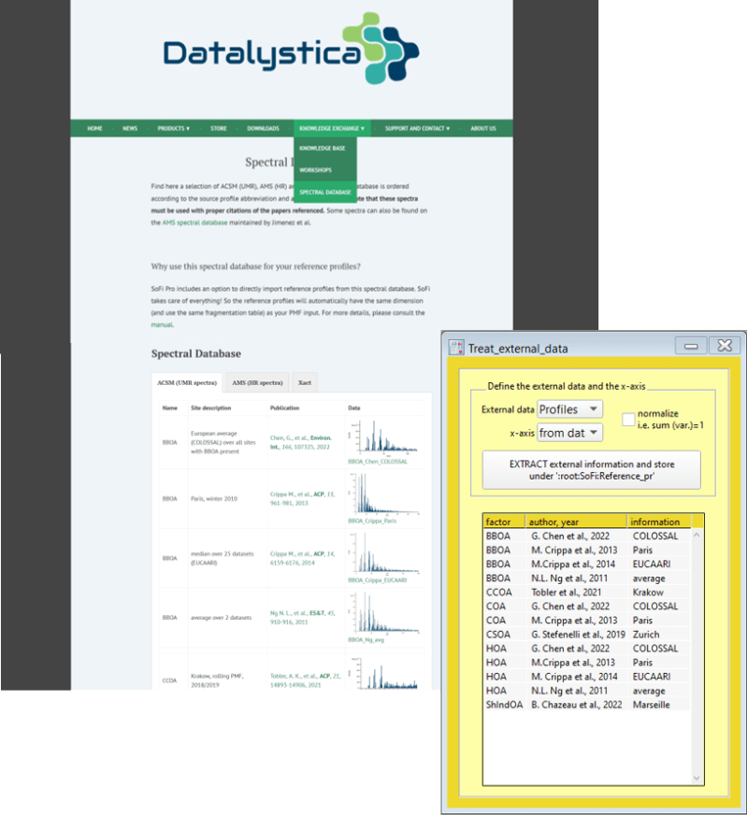Open Chen, G., et al. publication link
747x815 pixels.
301,442
